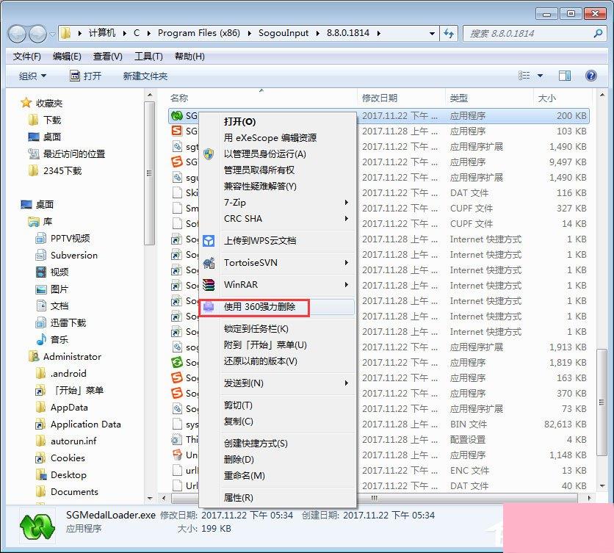Click the 收藏夹 star icon
This screenshot has height=553, width=614.
click(26, 103)
